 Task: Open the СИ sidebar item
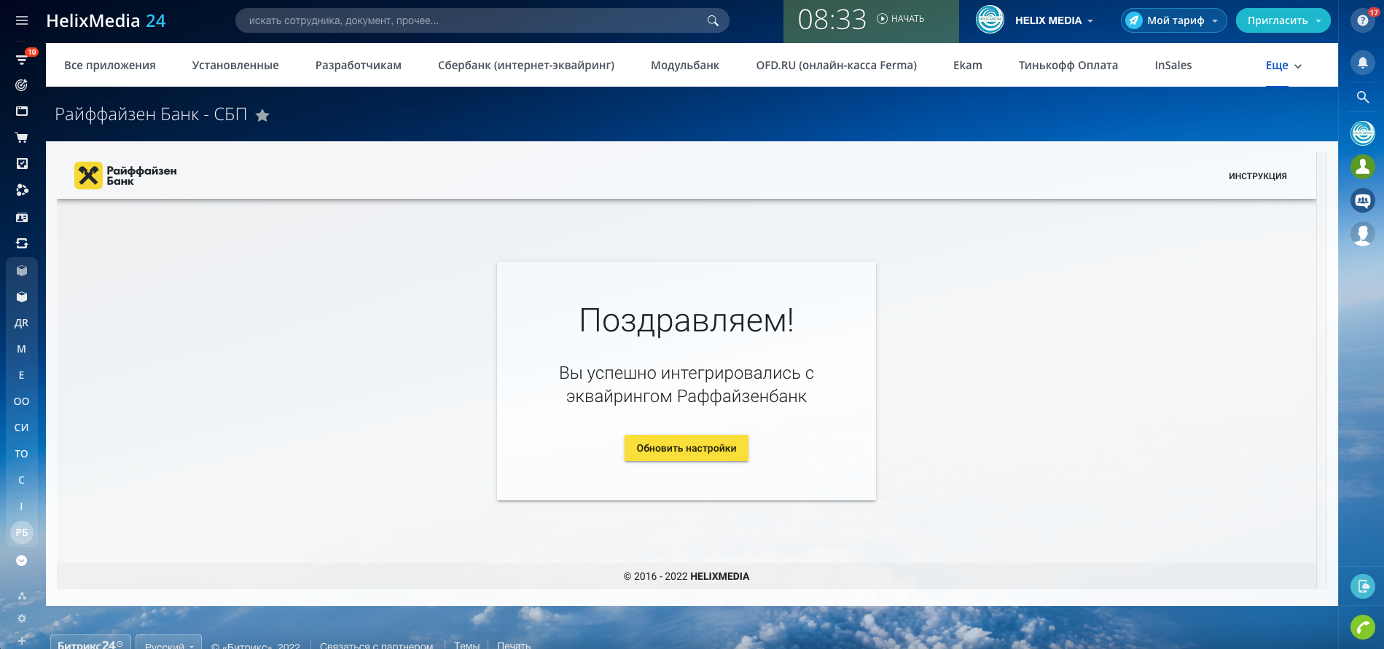(x=22, y=428)
